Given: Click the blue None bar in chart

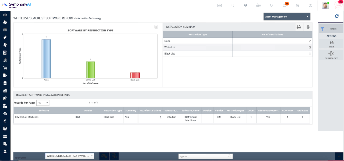Looking at the screenshot, I should [46, 59].
